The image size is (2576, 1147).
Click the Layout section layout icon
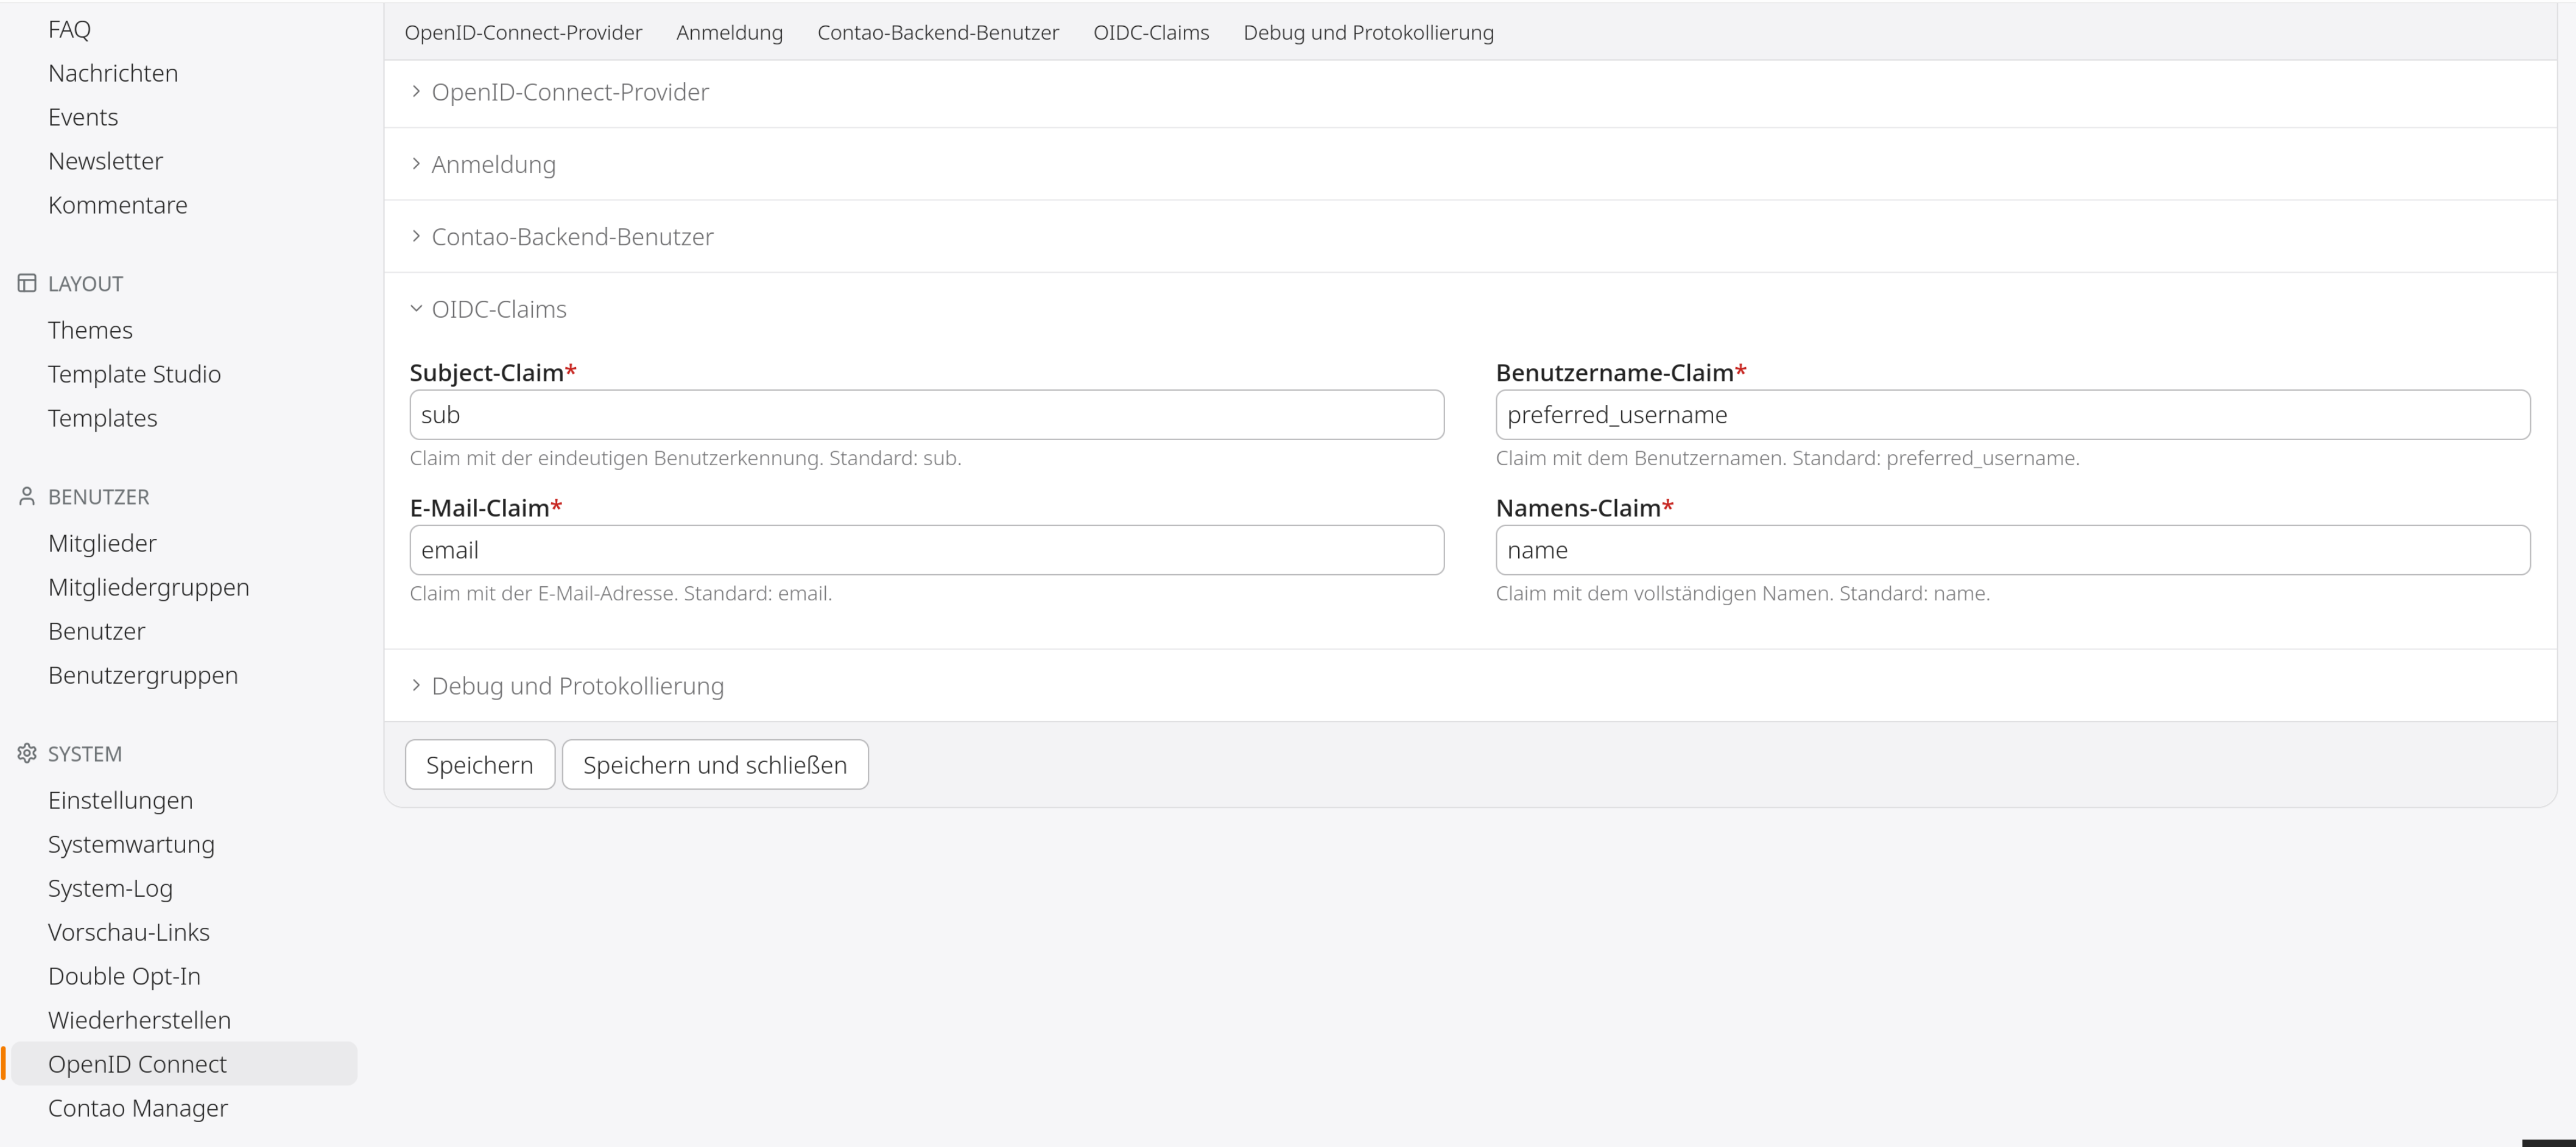coord(27,283)
